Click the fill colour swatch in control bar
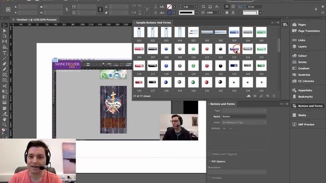Viewport: 326px width, 183px height. pyautogui.click(x=170, y=7)
